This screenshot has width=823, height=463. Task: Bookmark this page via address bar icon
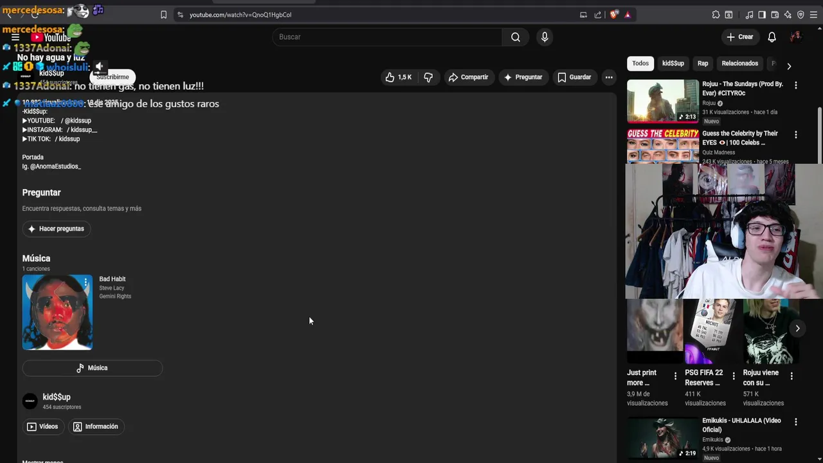163,15
